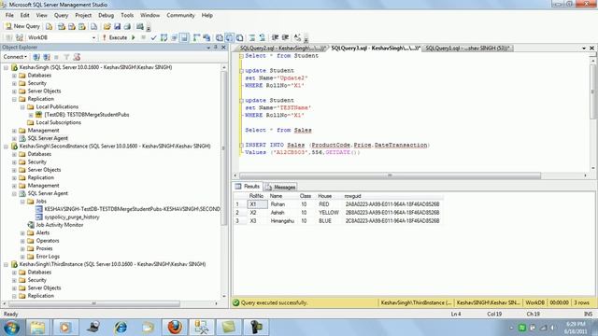Click the Object Explorer disconnect icon
This screenshot has height=336, width=598.
click(47, 57)
